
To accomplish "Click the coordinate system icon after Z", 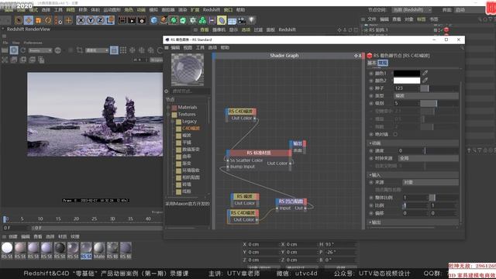I will [110, 21].
